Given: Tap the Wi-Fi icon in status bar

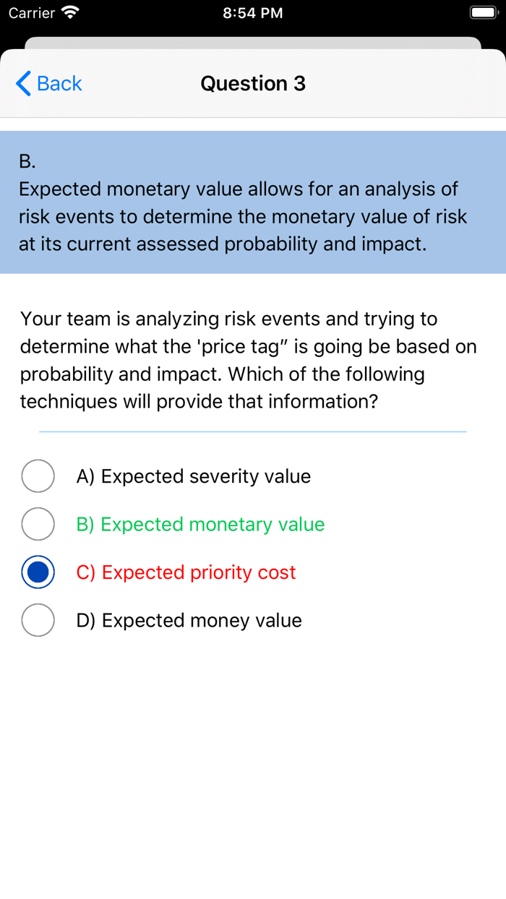Looking at the screenshot, I should [70, 13].
